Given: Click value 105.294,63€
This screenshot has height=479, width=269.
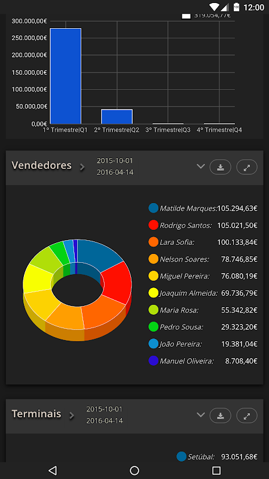Looking at the screenshot, I should 237,208.
